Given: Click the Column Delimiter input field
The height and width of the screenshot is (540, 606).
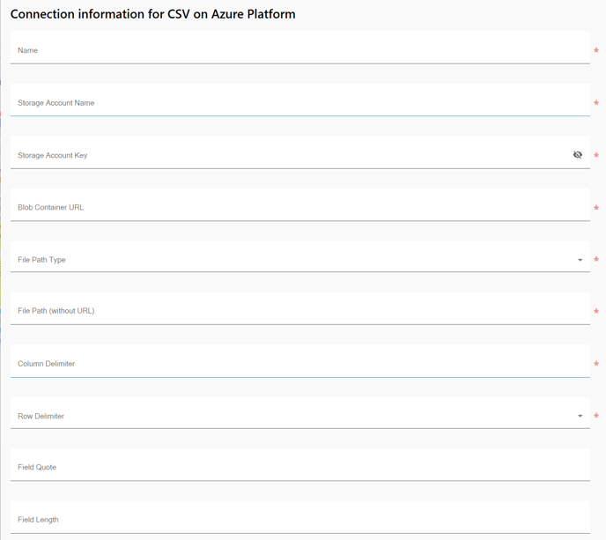Looking at the screenshot, I should point(299,361).
